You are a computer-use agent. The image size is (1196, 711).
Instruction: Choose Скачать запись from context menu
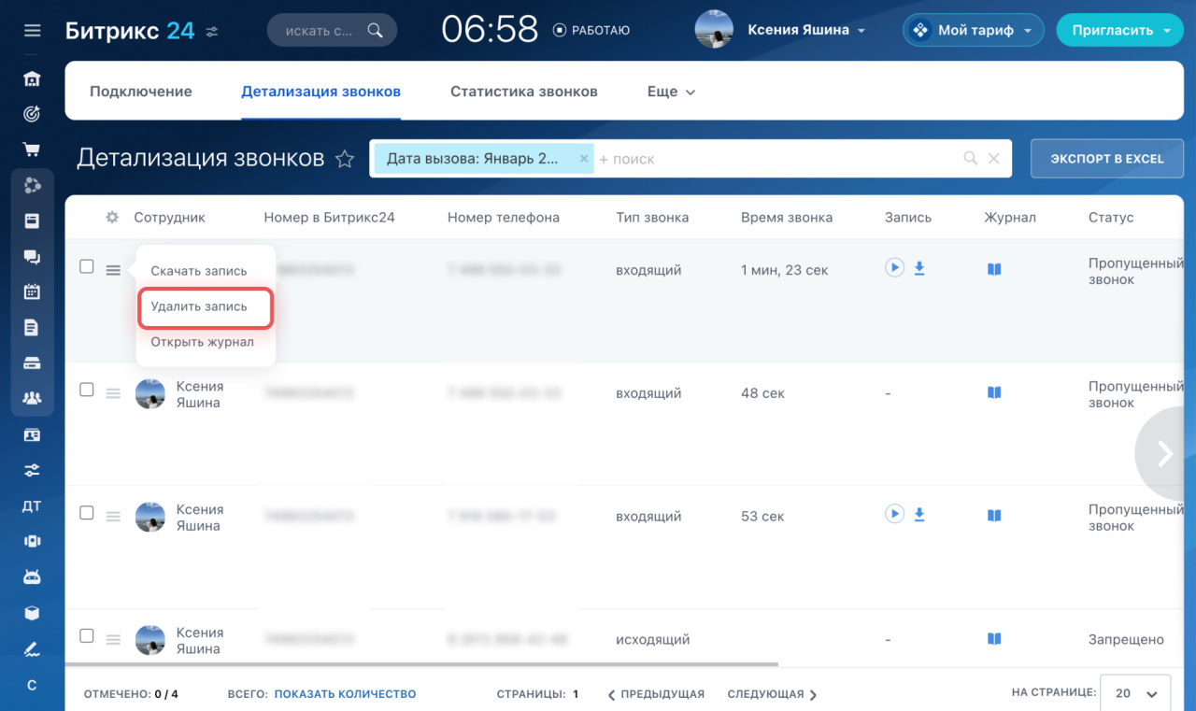199,271
